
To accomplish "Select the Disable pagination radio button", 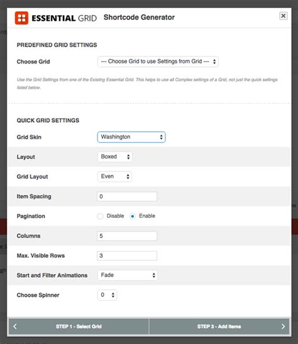I will (100, 216).
